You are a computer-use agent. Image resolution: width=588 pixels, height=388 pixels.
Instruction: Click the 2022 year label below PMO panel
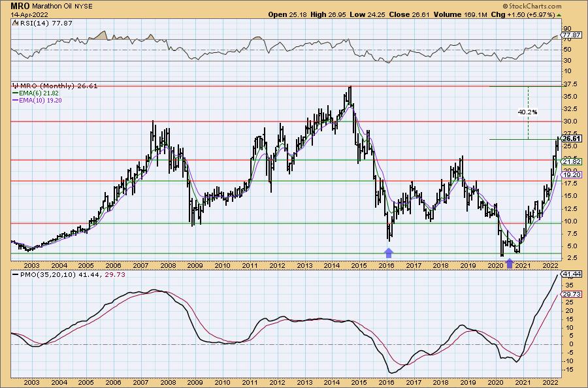pos(550,382)
